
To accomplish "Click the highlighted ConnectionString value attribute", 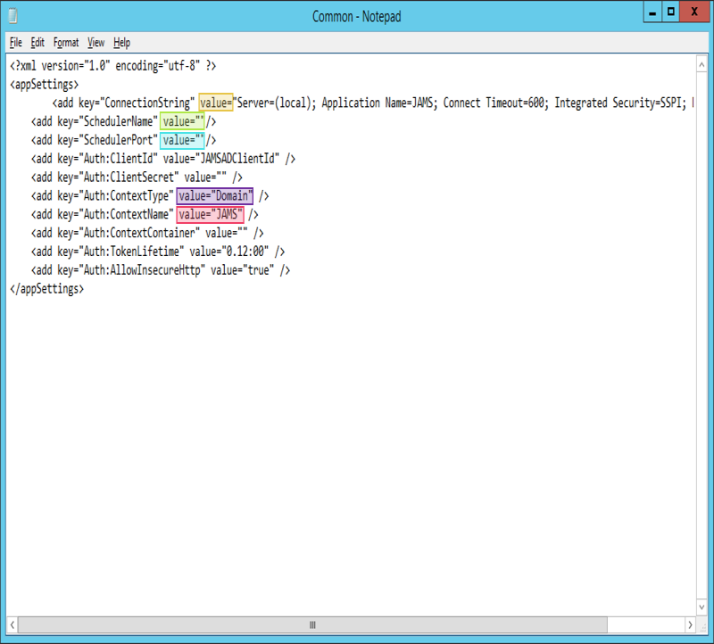I will coord(216,103).
